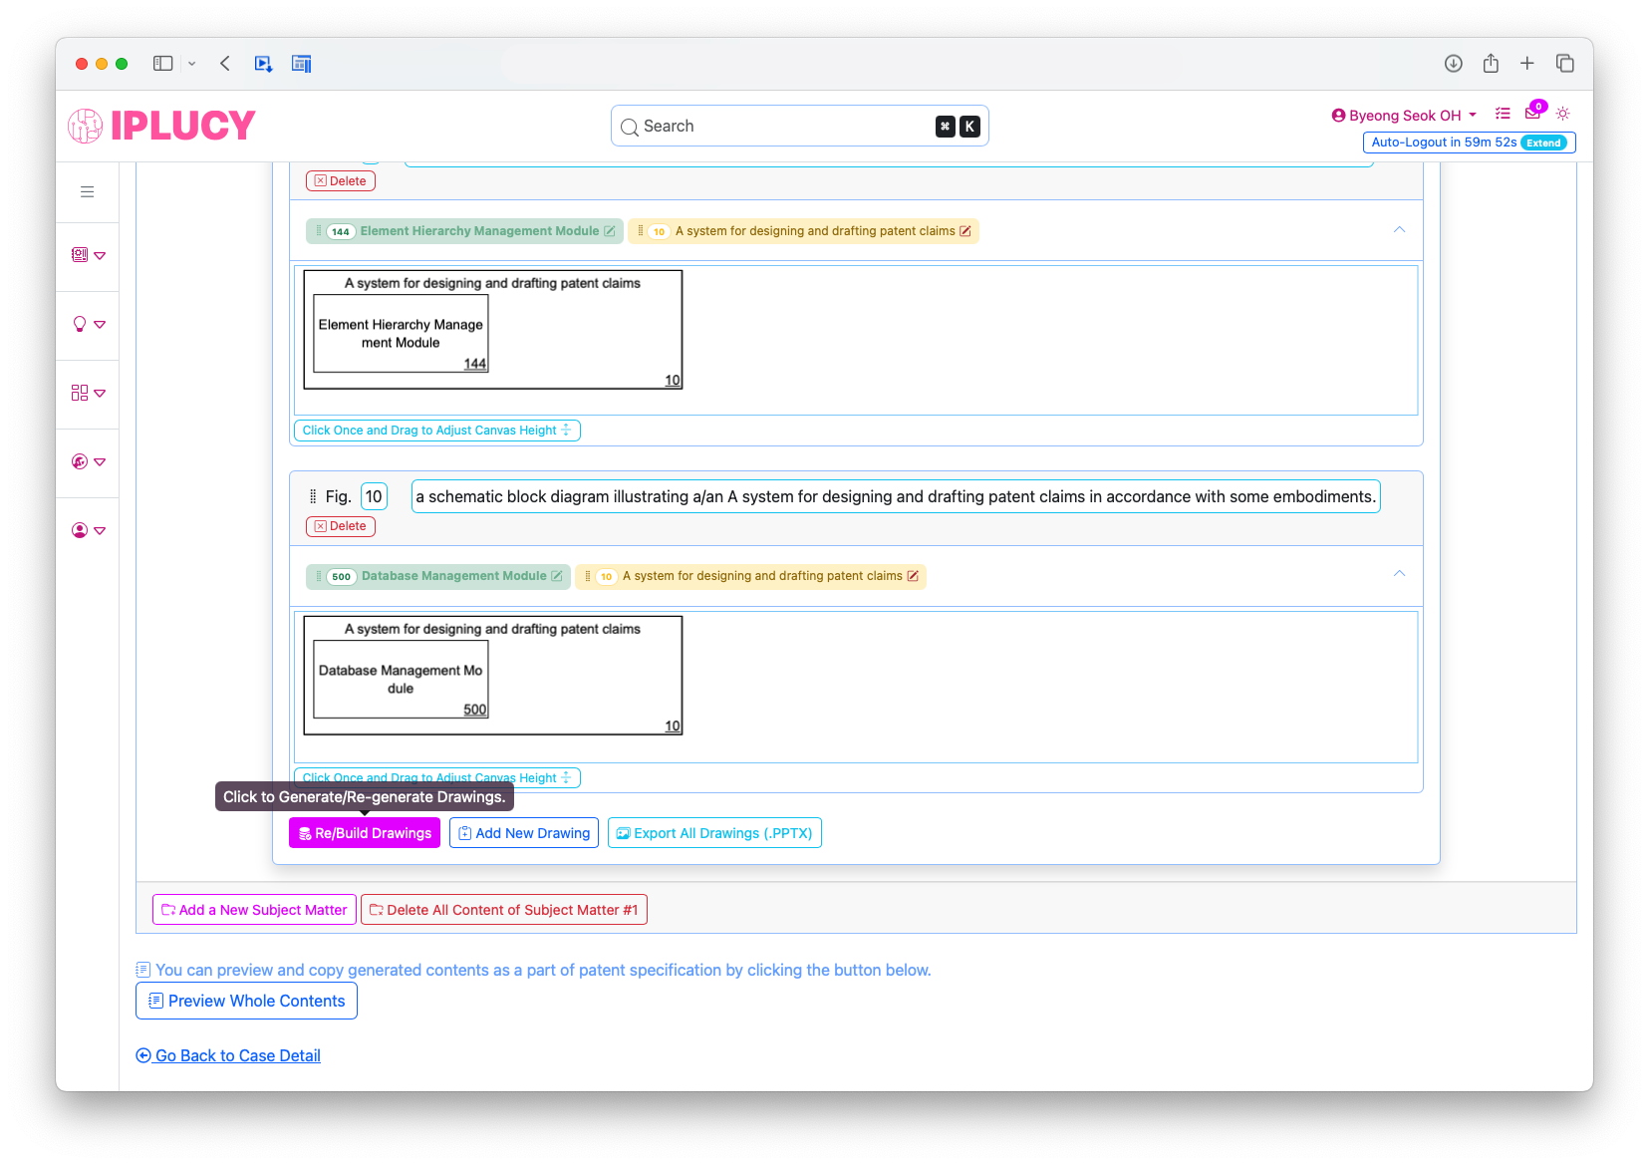Edit the parent system tag in the Element Hierarchy row
This screenshot has height=1165, width=1649.
tap(965, 231)
